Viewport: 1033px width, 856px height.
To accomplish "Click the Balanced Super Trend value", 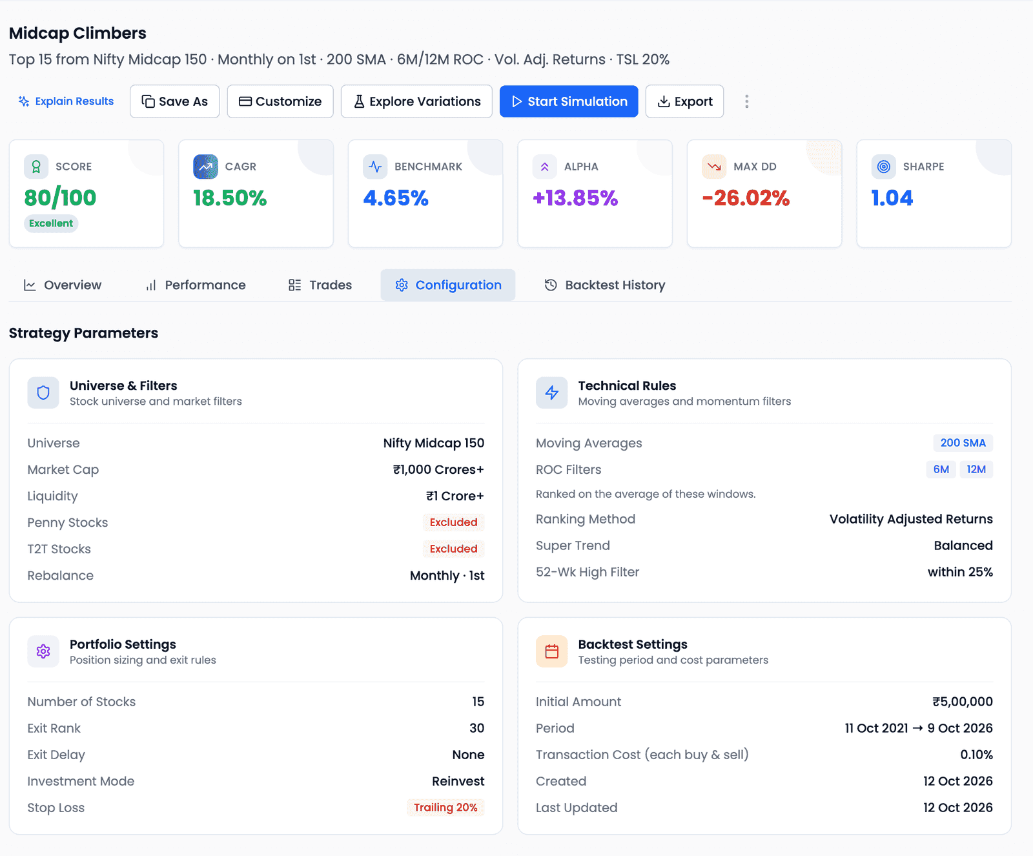I will 963,545.
